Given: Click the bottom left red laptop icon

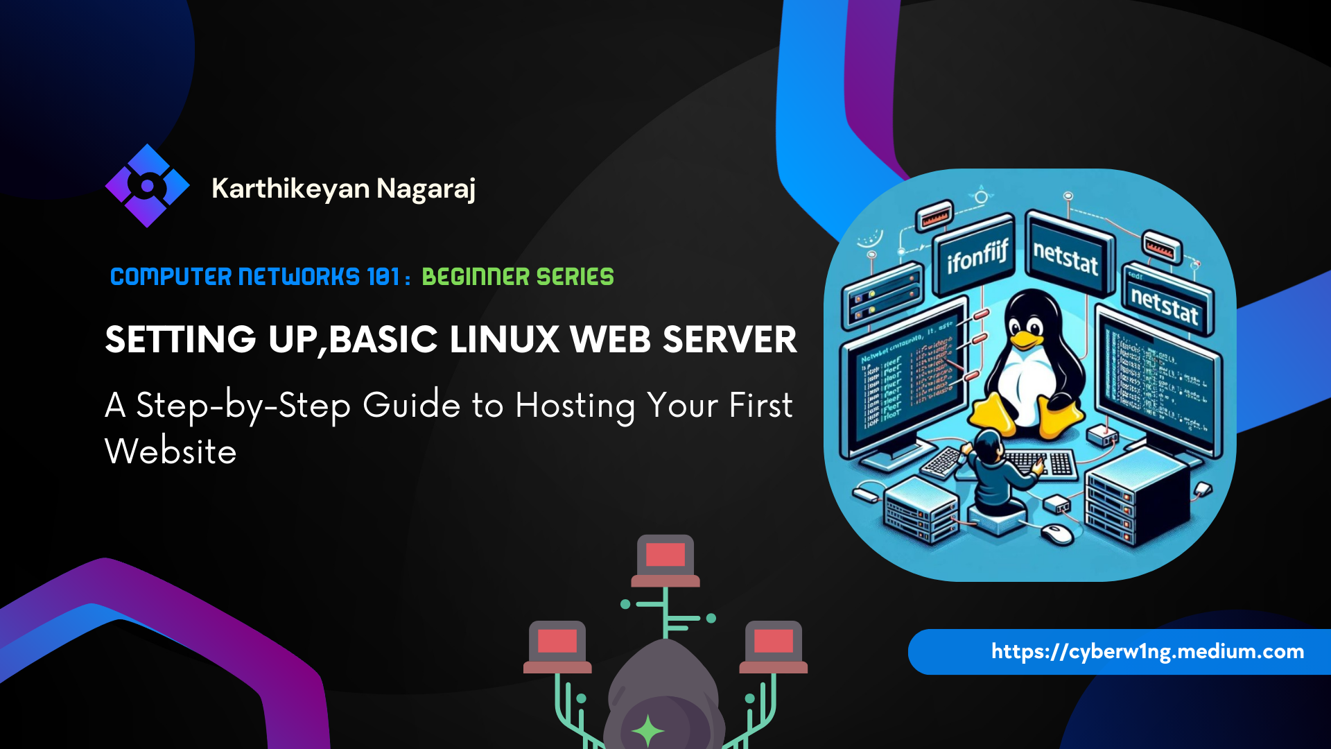Looking at the screenshot, I should 557,646.
